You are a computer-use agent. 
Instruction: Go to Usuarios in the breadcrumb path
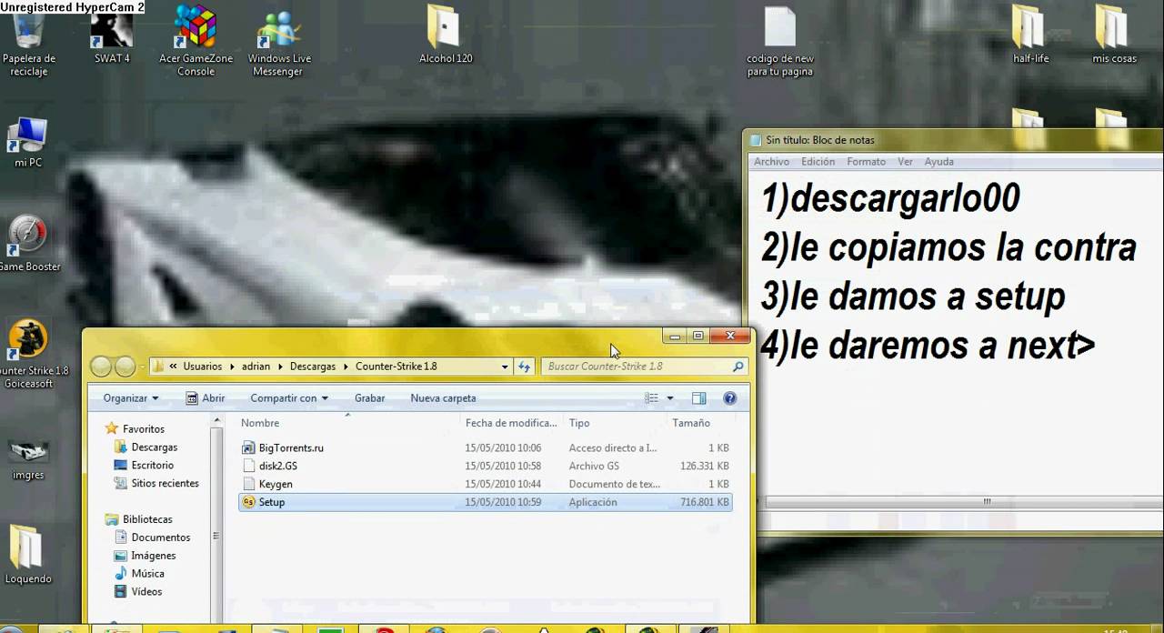pos(202,367)
